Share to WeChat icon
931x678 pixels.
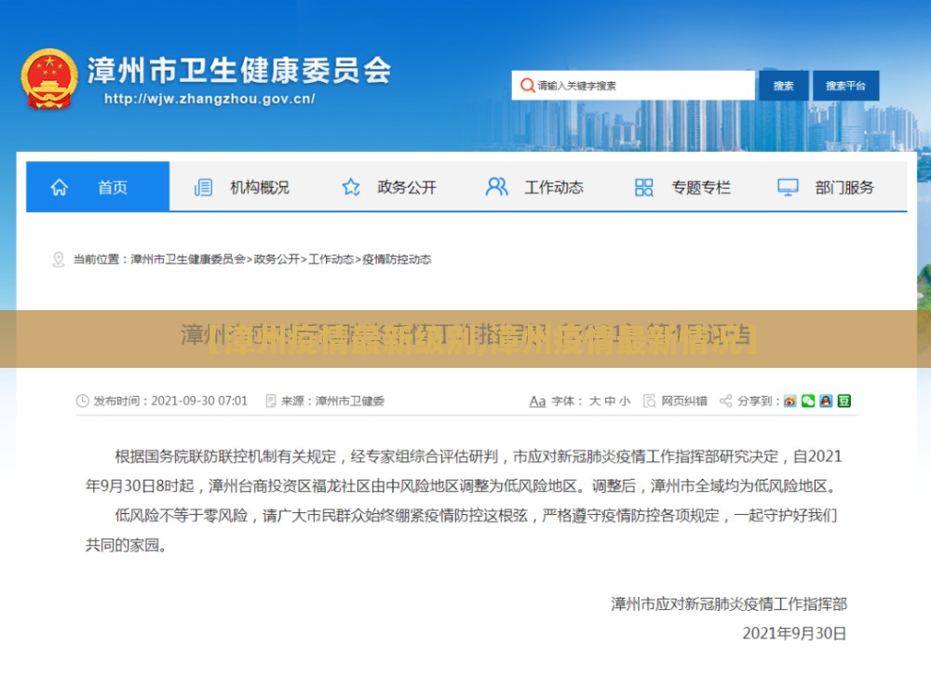pyautogui.click(x=808, y=400)
